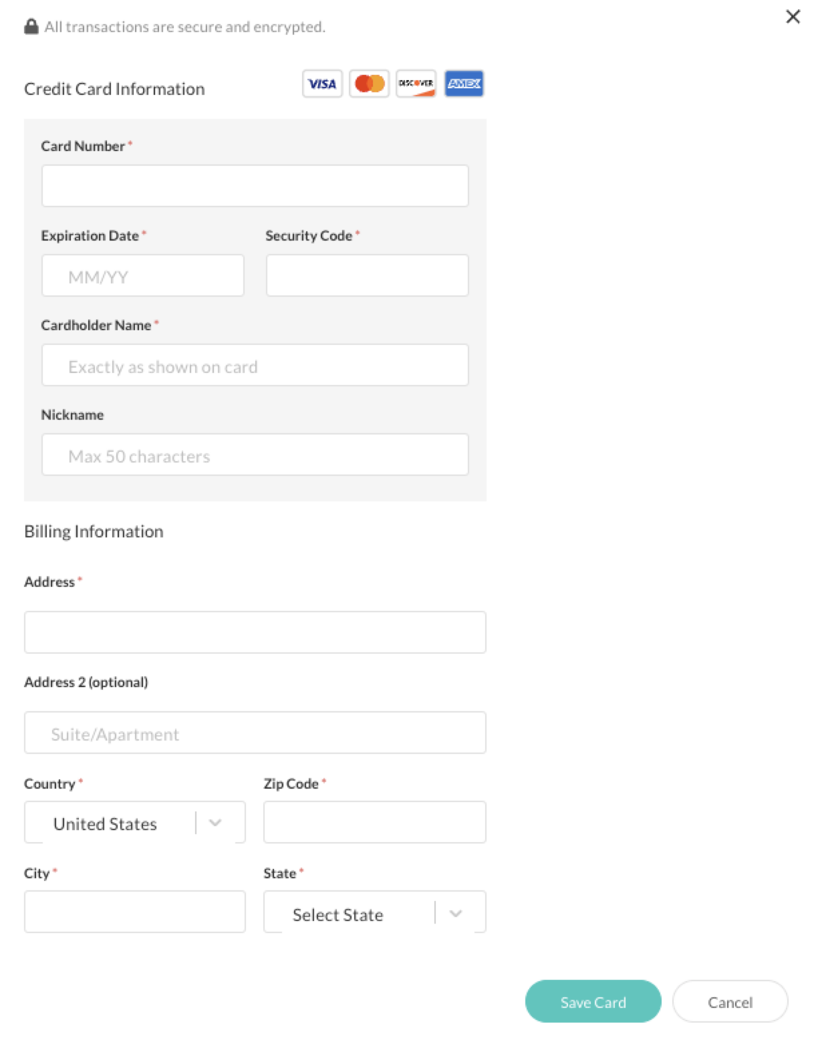Click the Discover card logo
The height and width of the screenshot is (1040, 814).
417,83
